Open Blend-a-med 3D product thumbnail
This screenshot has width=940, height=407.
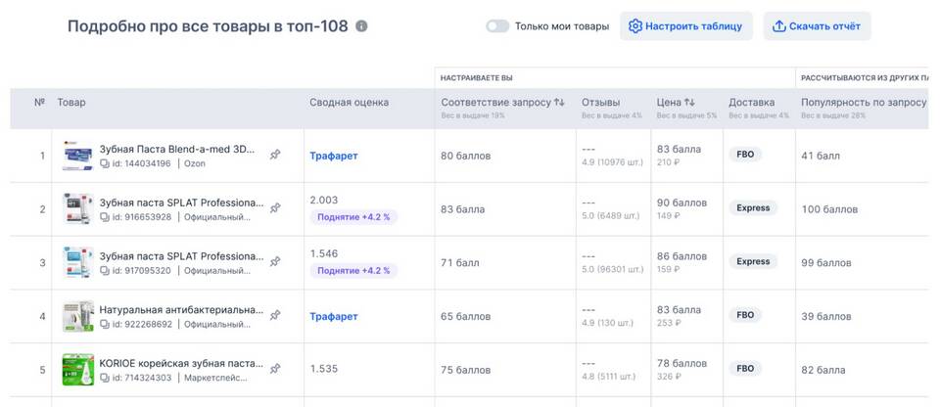pos(78,156)
